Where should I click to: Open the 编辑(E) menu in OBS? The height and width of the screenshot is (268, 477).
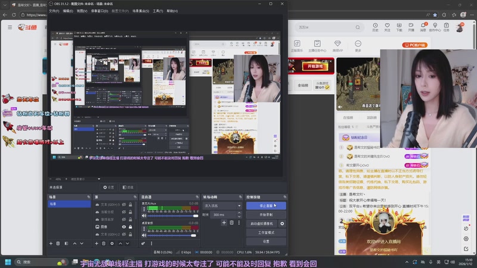coord(67,11)
